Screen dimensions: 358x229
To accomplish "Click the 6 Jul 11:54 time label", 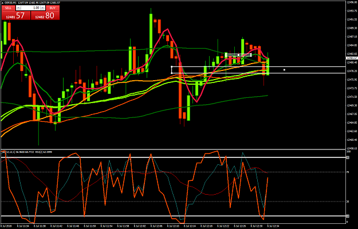I will point(107,226).
